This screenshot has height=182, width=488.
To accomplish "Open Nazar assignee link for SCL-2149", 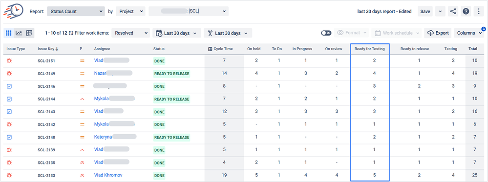I will [100, 73].
